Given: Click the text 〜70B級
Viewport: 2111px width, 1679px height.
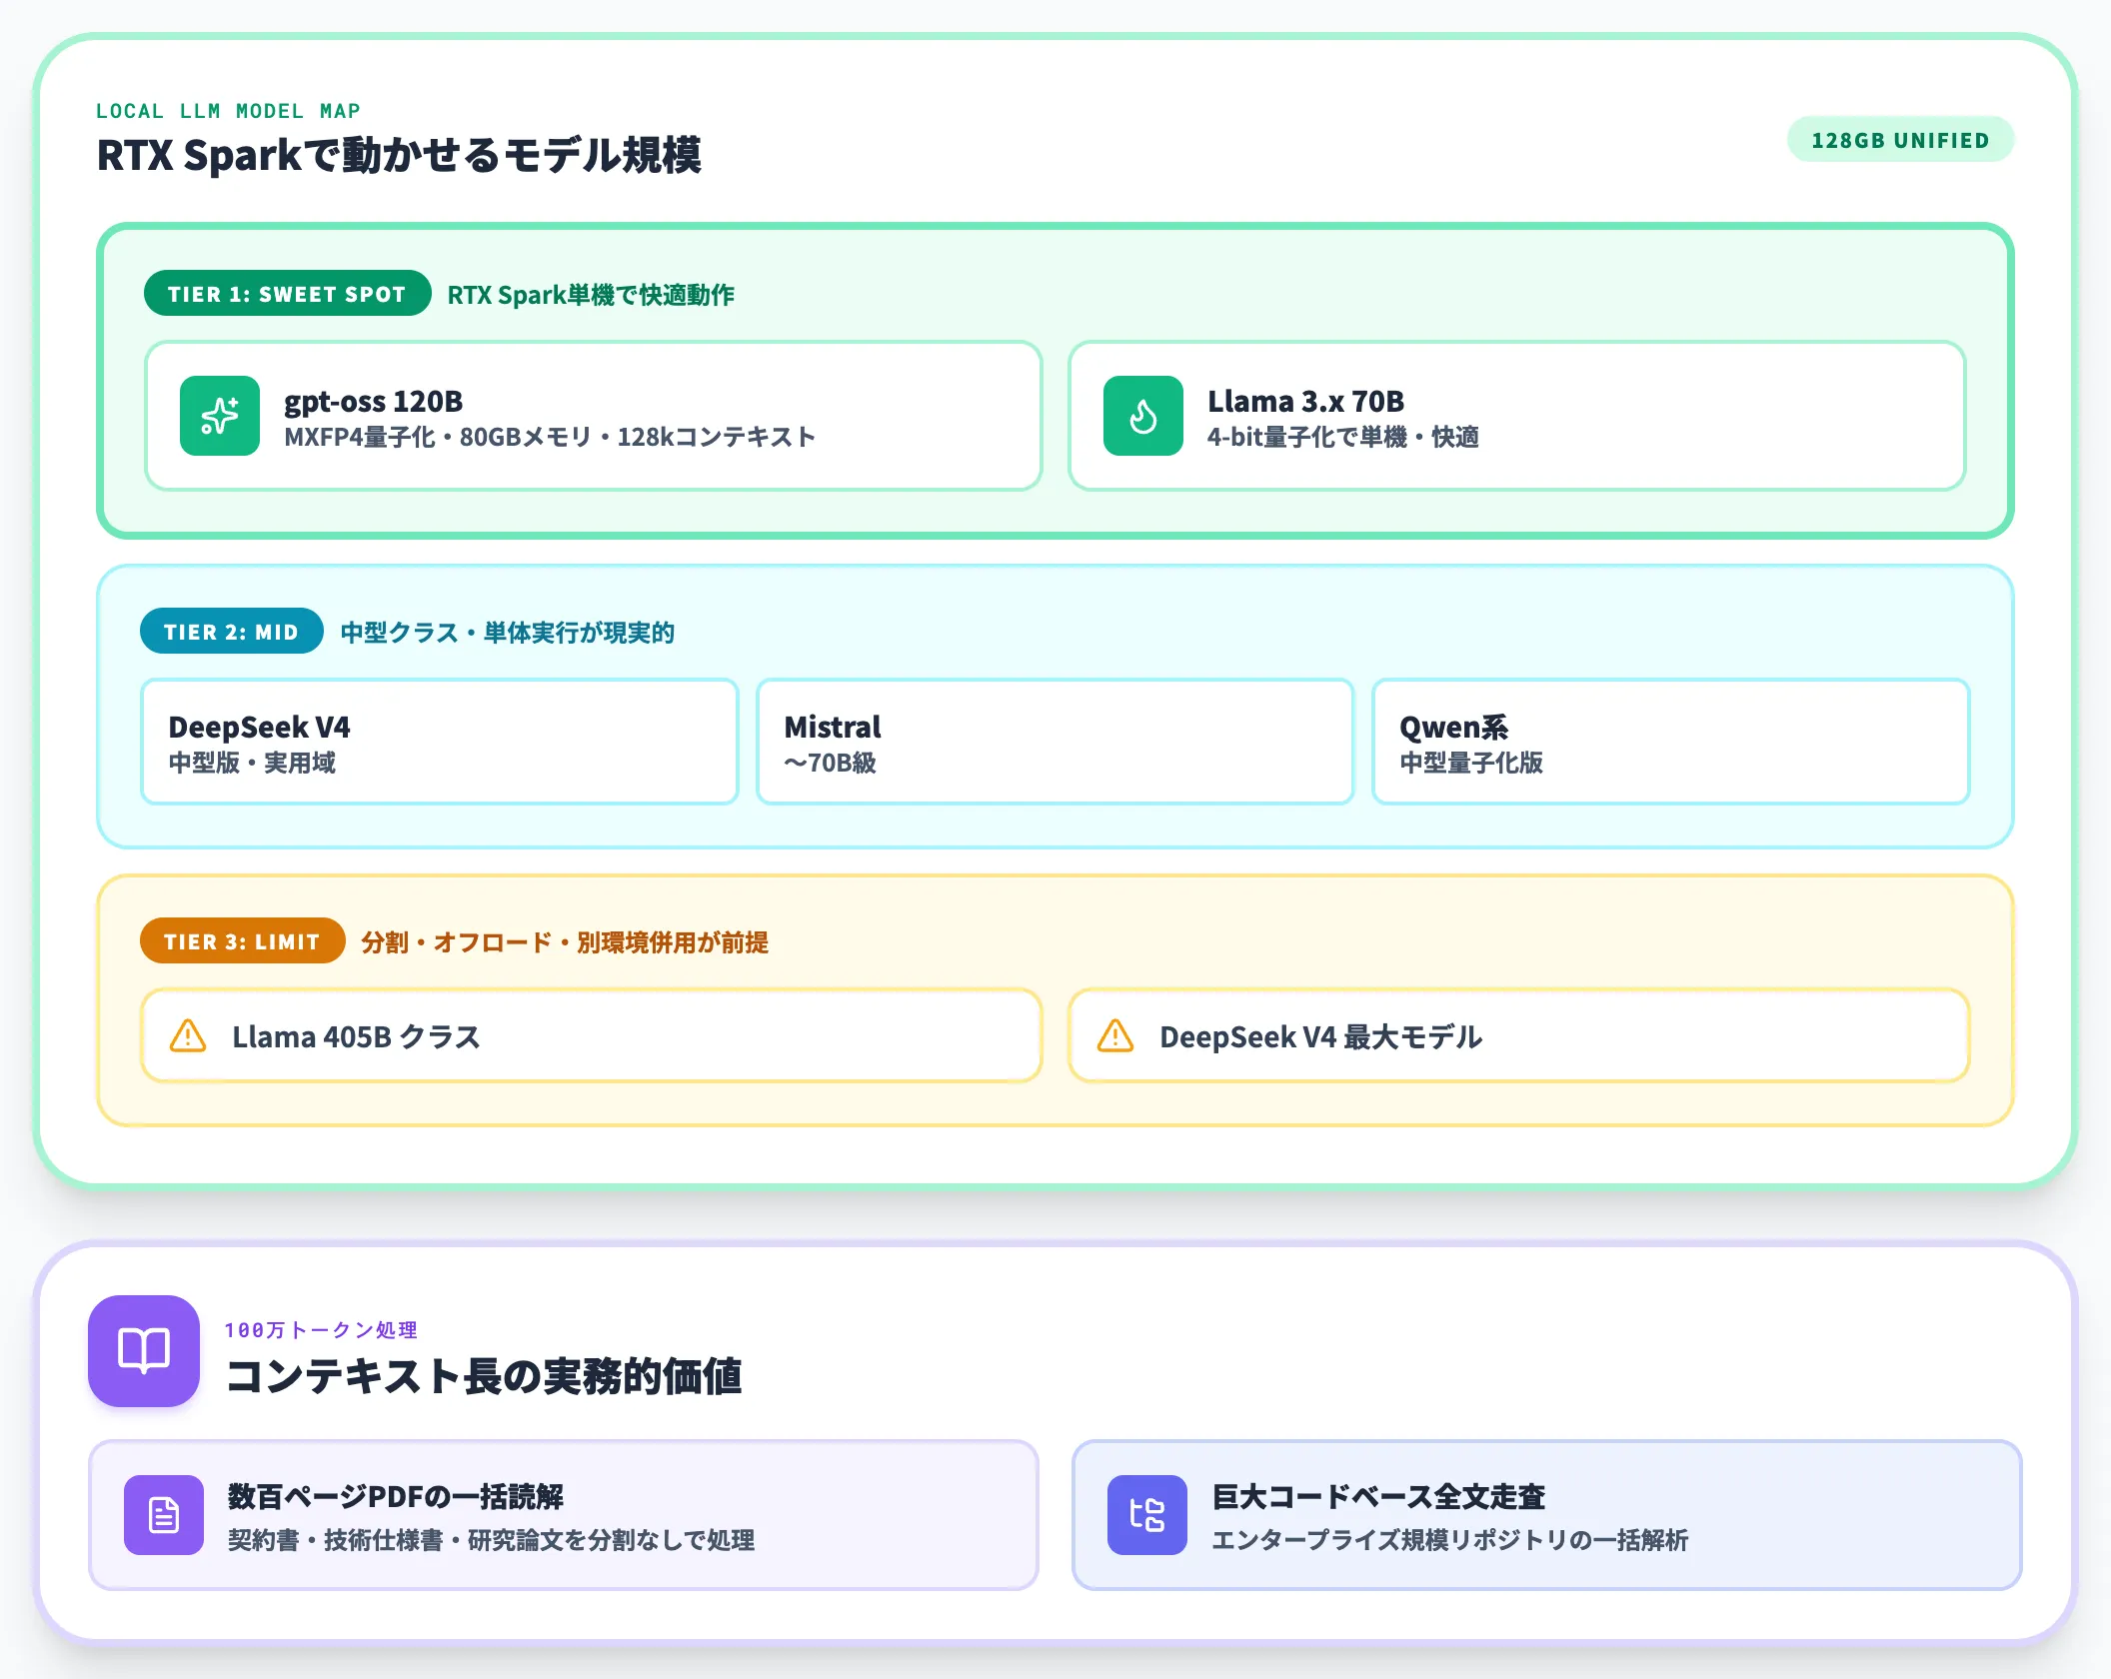Looking at the screenshot, I should pyautogui.click(x=830, y=763).
